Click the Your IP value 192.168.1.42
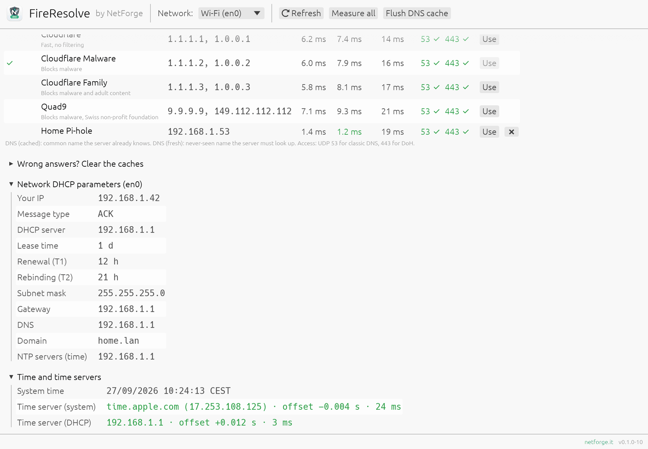The image size is (648, 449). (x=129, y=198)
